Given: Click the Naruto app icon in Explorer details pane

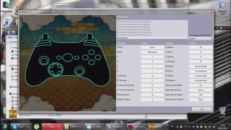Looking at the screenshot, I should (13, 114).
